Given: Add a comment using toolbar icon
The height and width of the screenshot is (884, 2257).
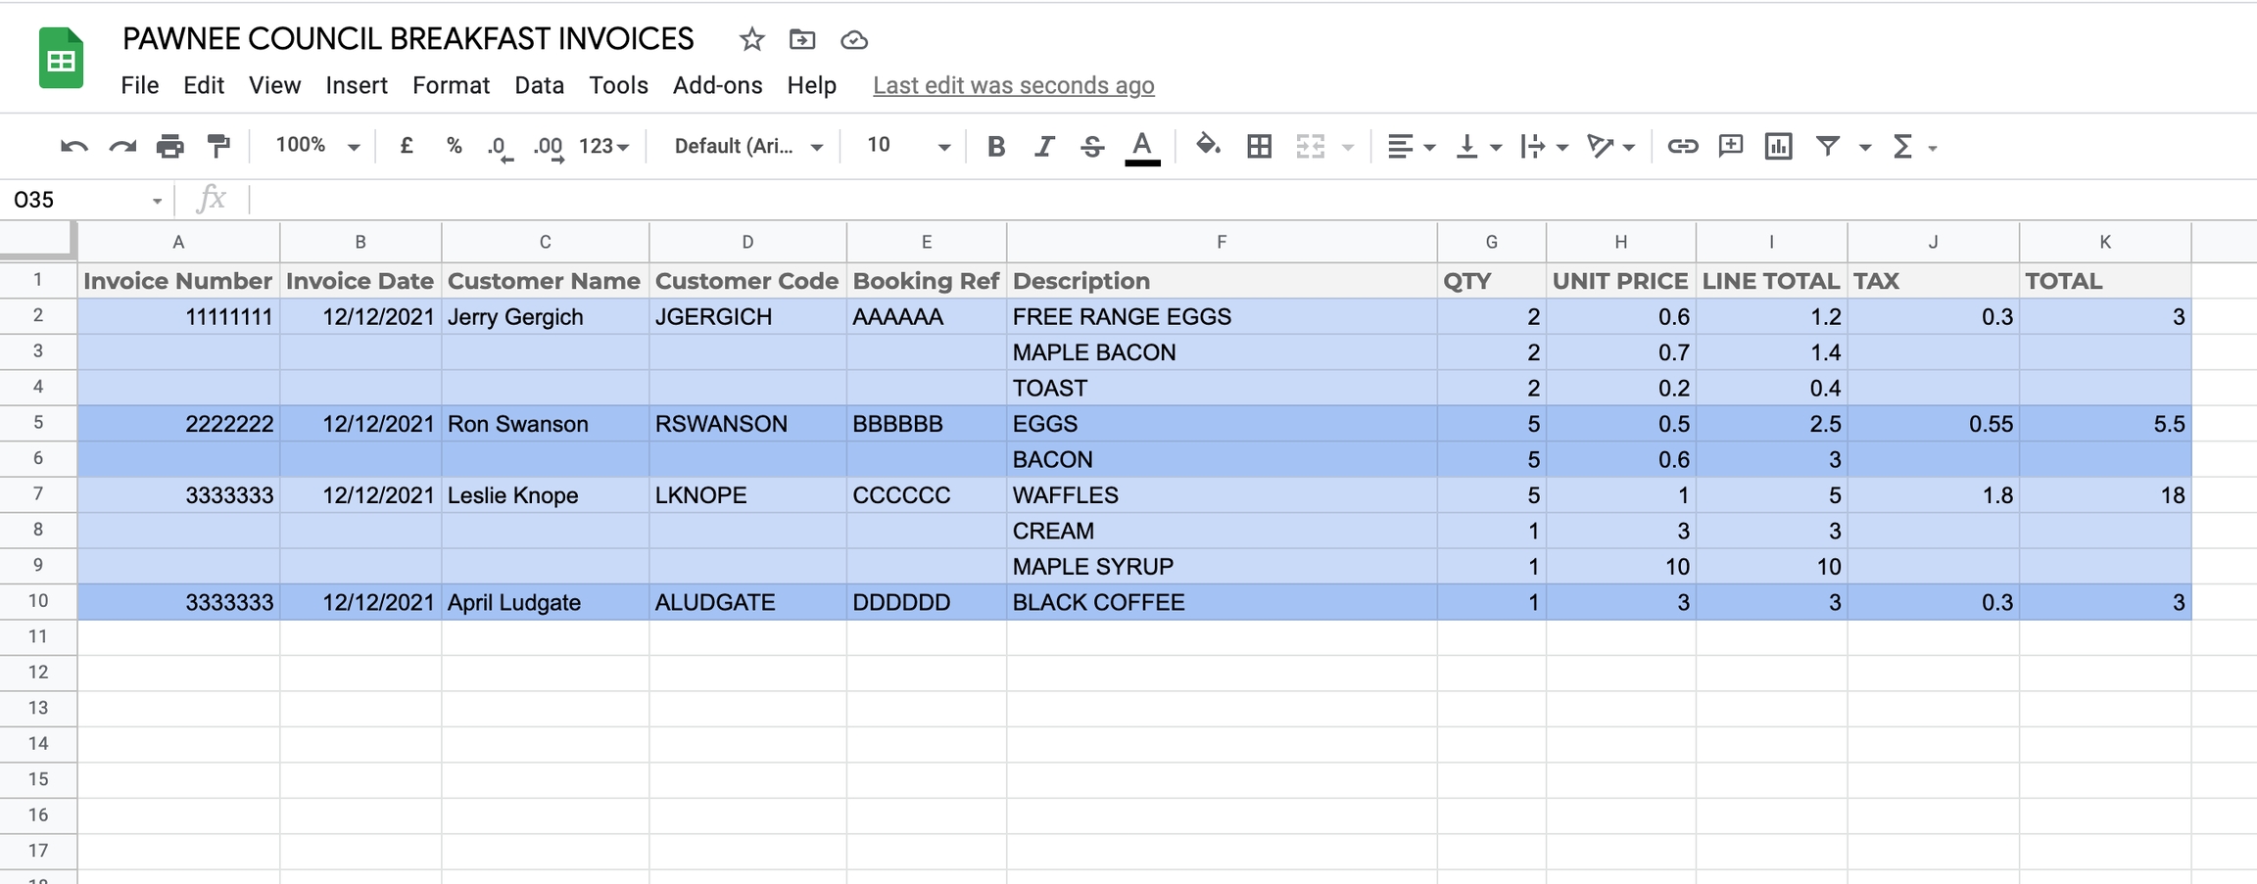Looking at the screenshot, I should 1730,147.
